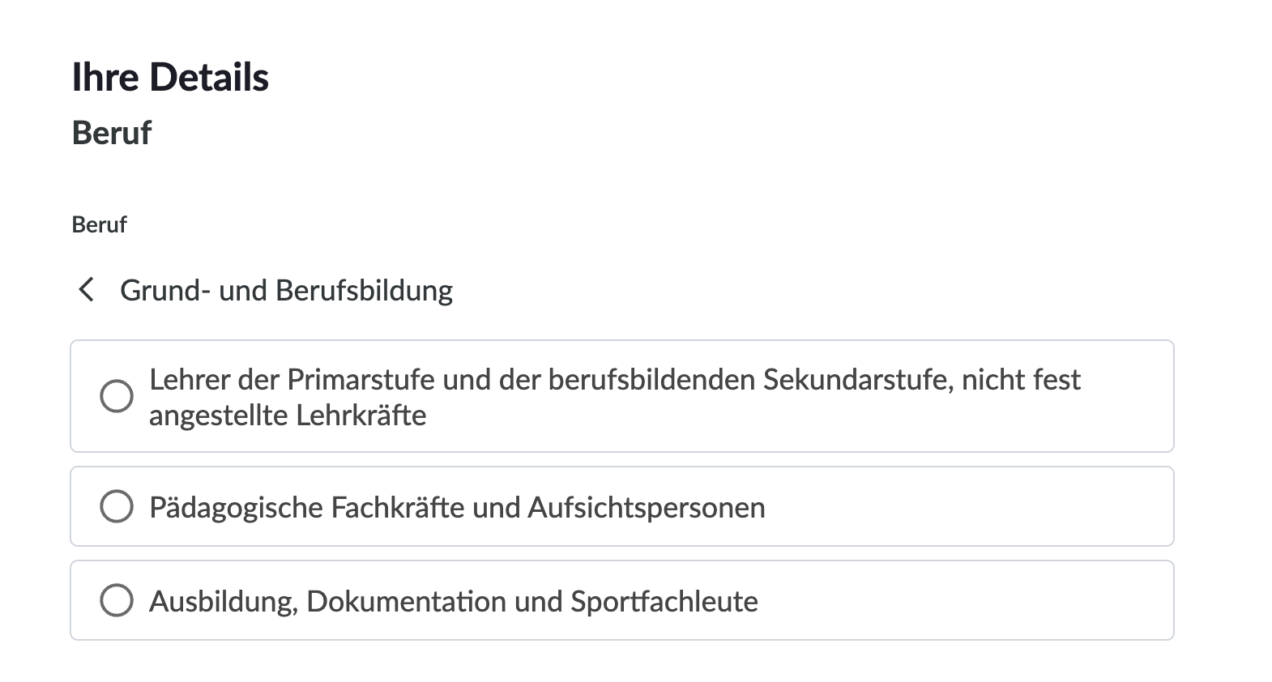Choose the option Ausbildung, Dokumentation und Sportfachleute
The image size is (1272, 682).
click(454, 600)
